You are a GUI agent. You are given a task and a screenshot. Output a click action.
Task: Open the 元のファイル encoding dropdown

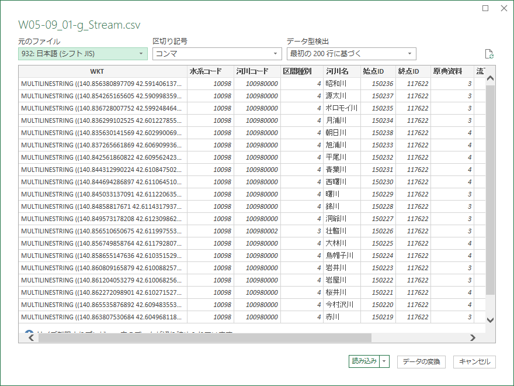point(82,54)
